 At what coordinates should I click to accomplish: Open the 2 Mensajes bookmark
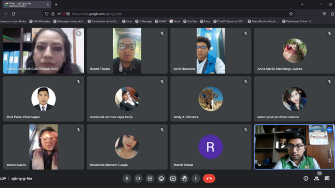coord(143,21)
